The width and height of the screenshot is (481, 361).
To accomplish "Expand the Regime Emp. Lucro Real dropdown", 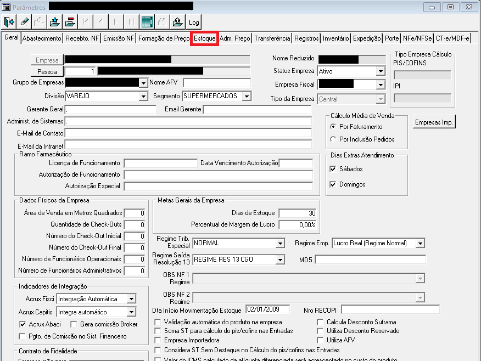I will tap(420, 244).
